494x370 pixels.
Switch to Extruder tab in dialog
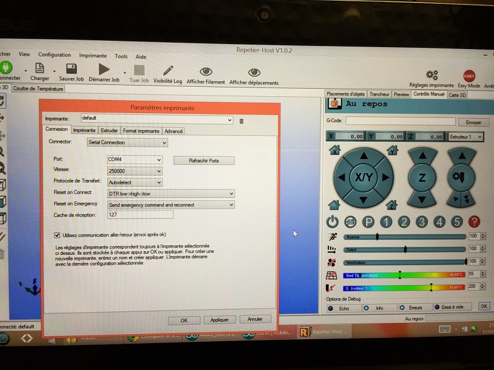pyautogui.click(x=110, y=131)
